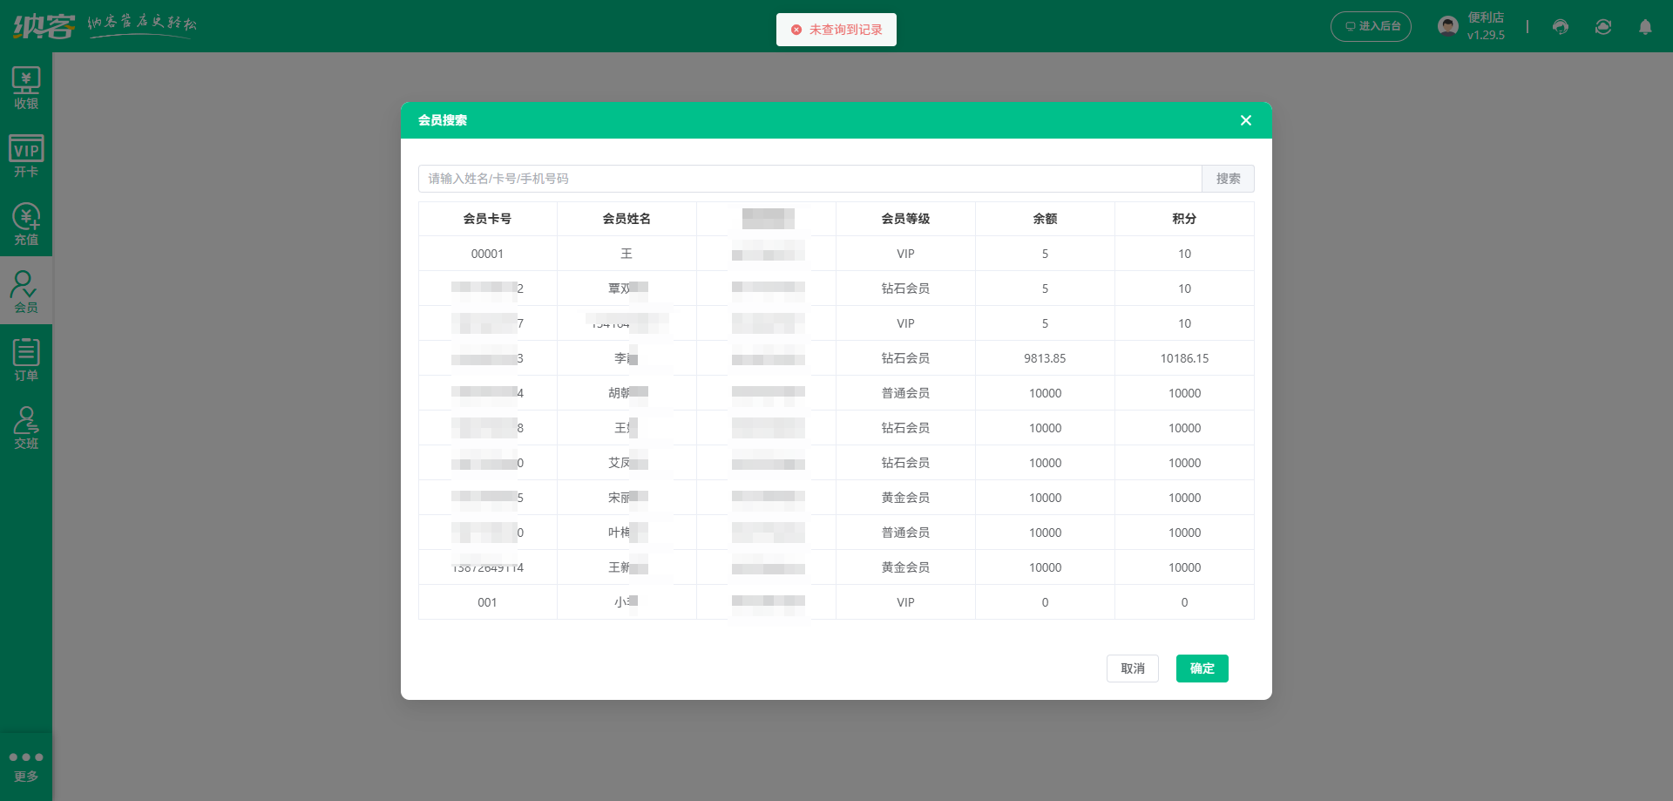Image resolution: width=1673 pixels, height=801 pixels.
Task: Focus the member name/card/phone search field
Action: click(x=810, y=179)
